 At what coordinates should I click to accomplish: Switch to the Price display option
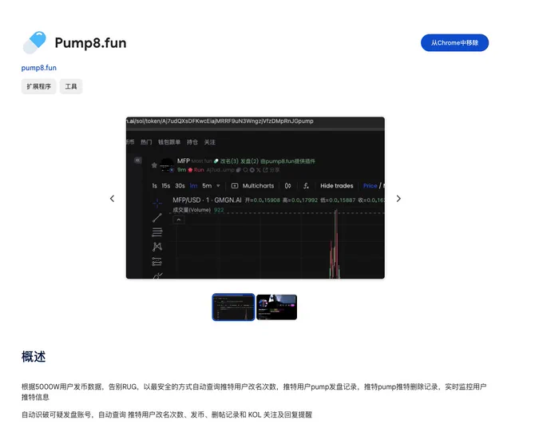pyautogui.click(x=371, y=186)
